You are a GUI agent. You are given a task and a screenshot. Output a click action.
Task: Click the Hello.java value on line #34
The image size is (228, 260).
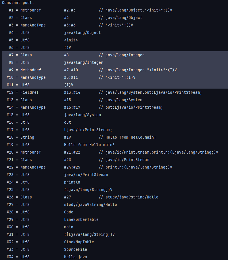[x=75, y=257]
